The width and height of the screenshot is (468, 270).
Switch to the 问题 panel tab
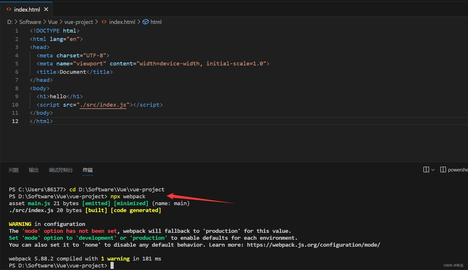(14, 170)
